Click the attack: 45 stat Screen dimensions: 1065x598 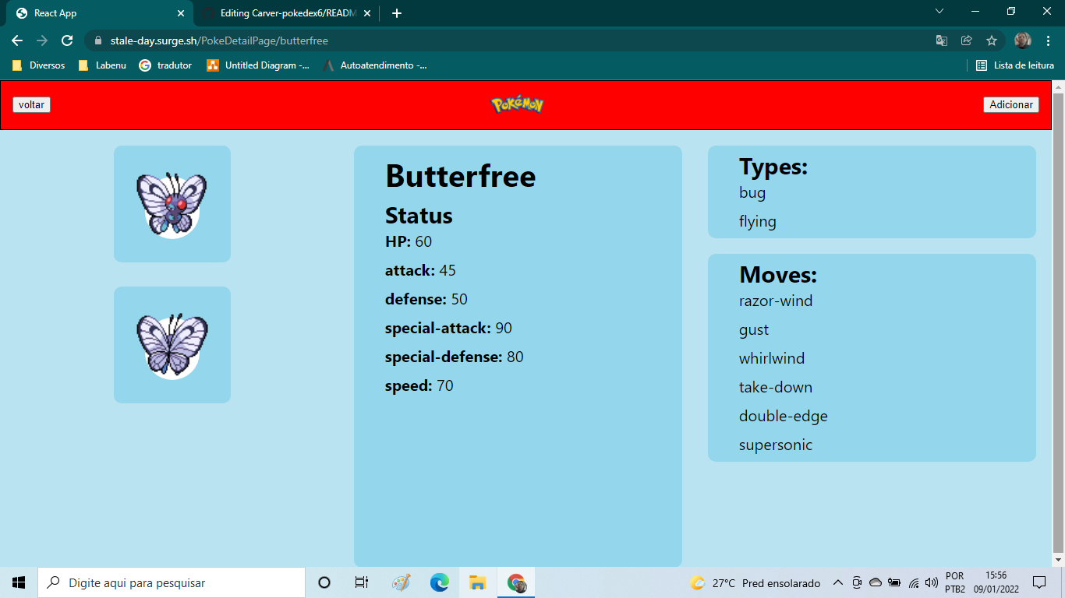[420, 271]
